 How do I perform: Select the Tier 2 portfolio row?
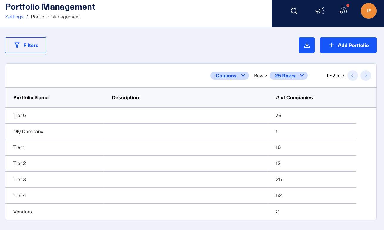coord(181,164)
